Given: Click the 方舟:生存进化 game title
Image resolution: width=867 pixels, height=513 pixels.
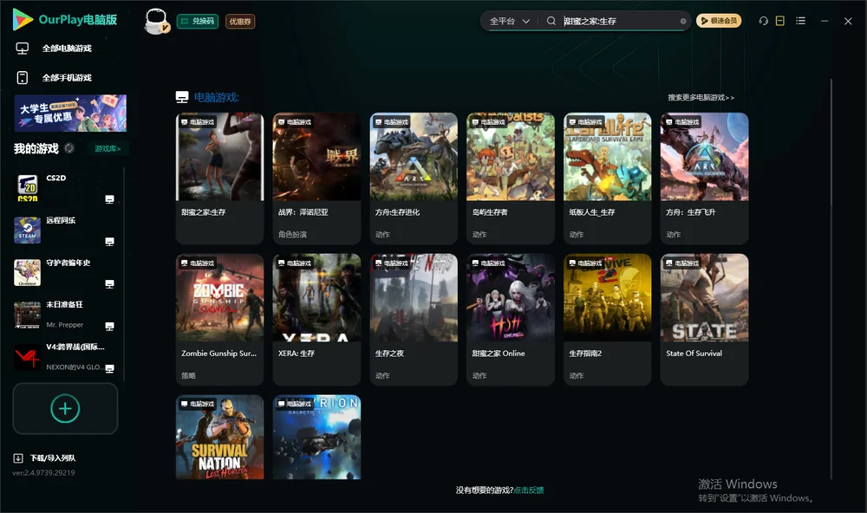Looking at the screenshot, I should tap(398, 212).
